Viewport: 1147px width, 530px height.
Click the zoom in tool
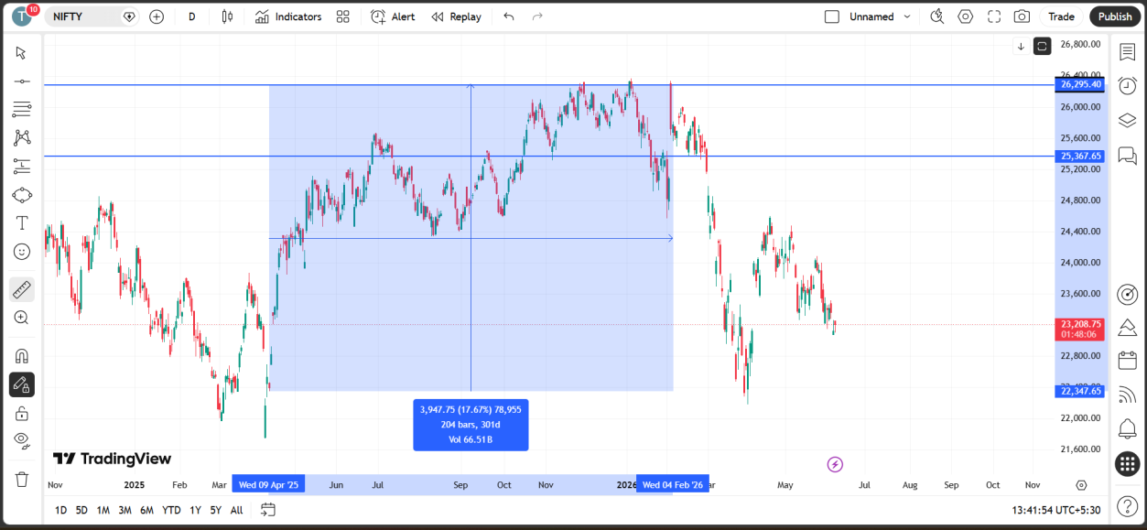click(x=21, y=318)
